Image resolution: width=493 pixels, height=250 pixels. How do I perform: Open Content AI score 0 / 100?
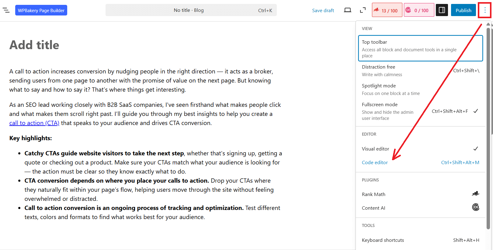(419, 10)
